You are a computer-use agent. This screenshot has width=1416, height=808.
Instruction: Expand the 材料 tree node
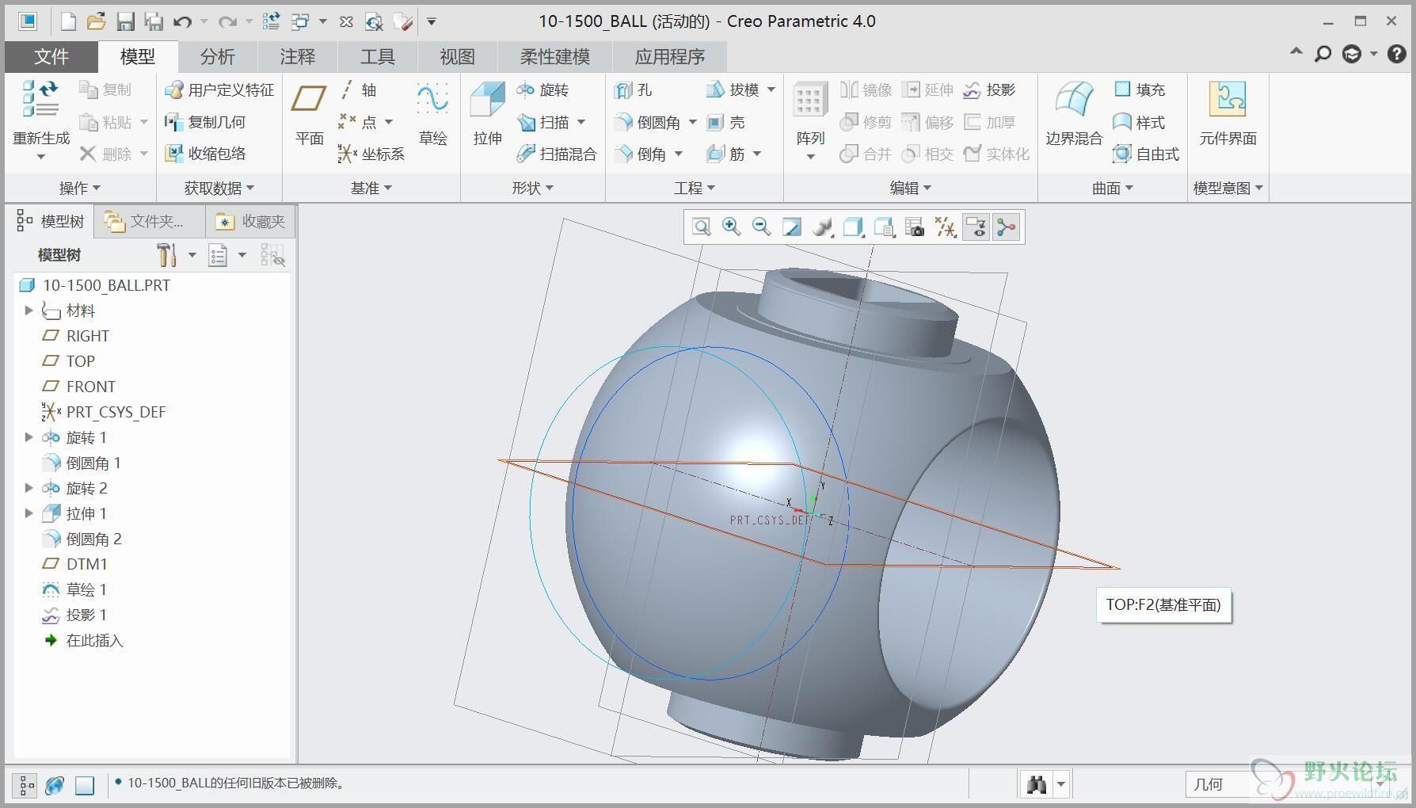(x=29, y=311)
